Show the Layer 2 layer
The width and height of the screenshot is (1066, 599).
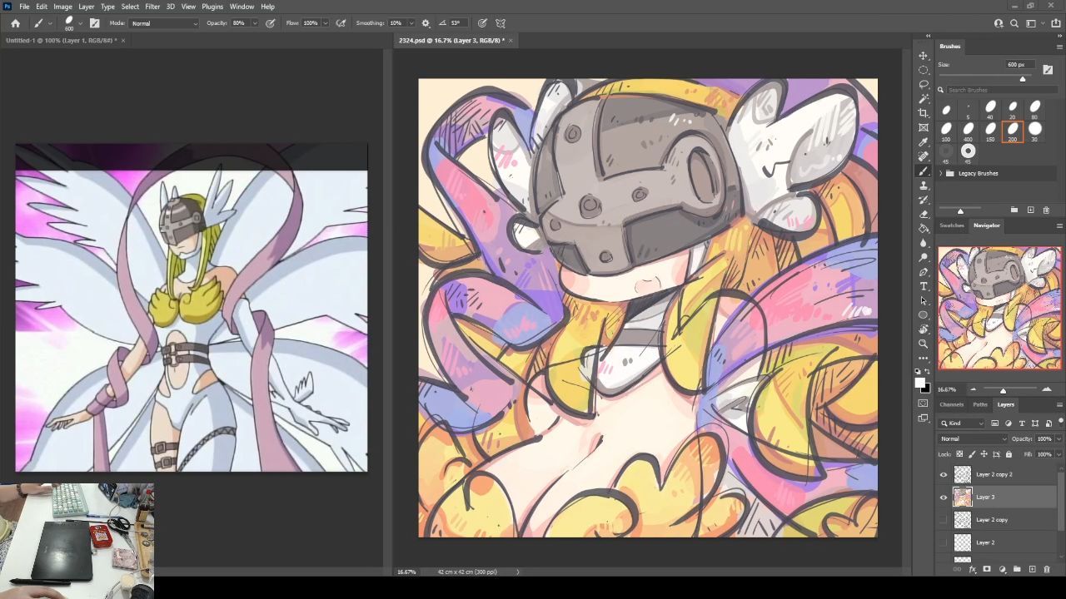(x=944, y=542)
